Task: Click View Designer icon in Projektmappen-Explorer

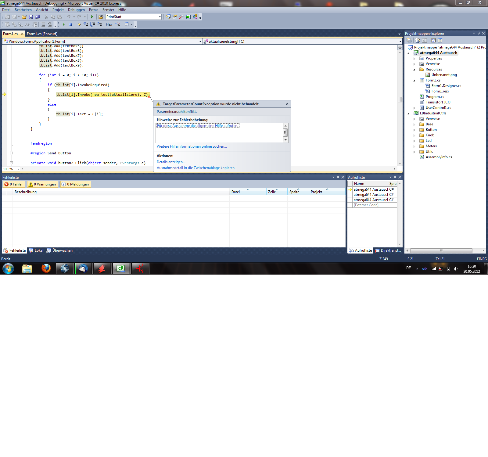Action: tap(440, 40)
